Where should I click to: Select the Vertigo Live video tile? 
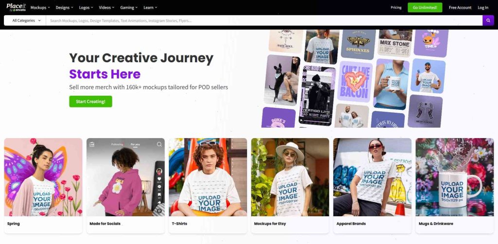(317, 95)
